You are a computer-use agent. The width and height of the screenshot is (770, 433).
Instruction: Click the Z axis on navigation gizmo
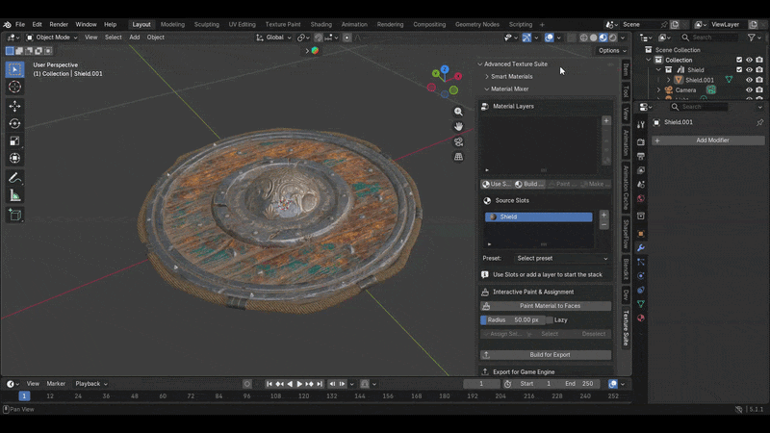(x=445, y=69)
